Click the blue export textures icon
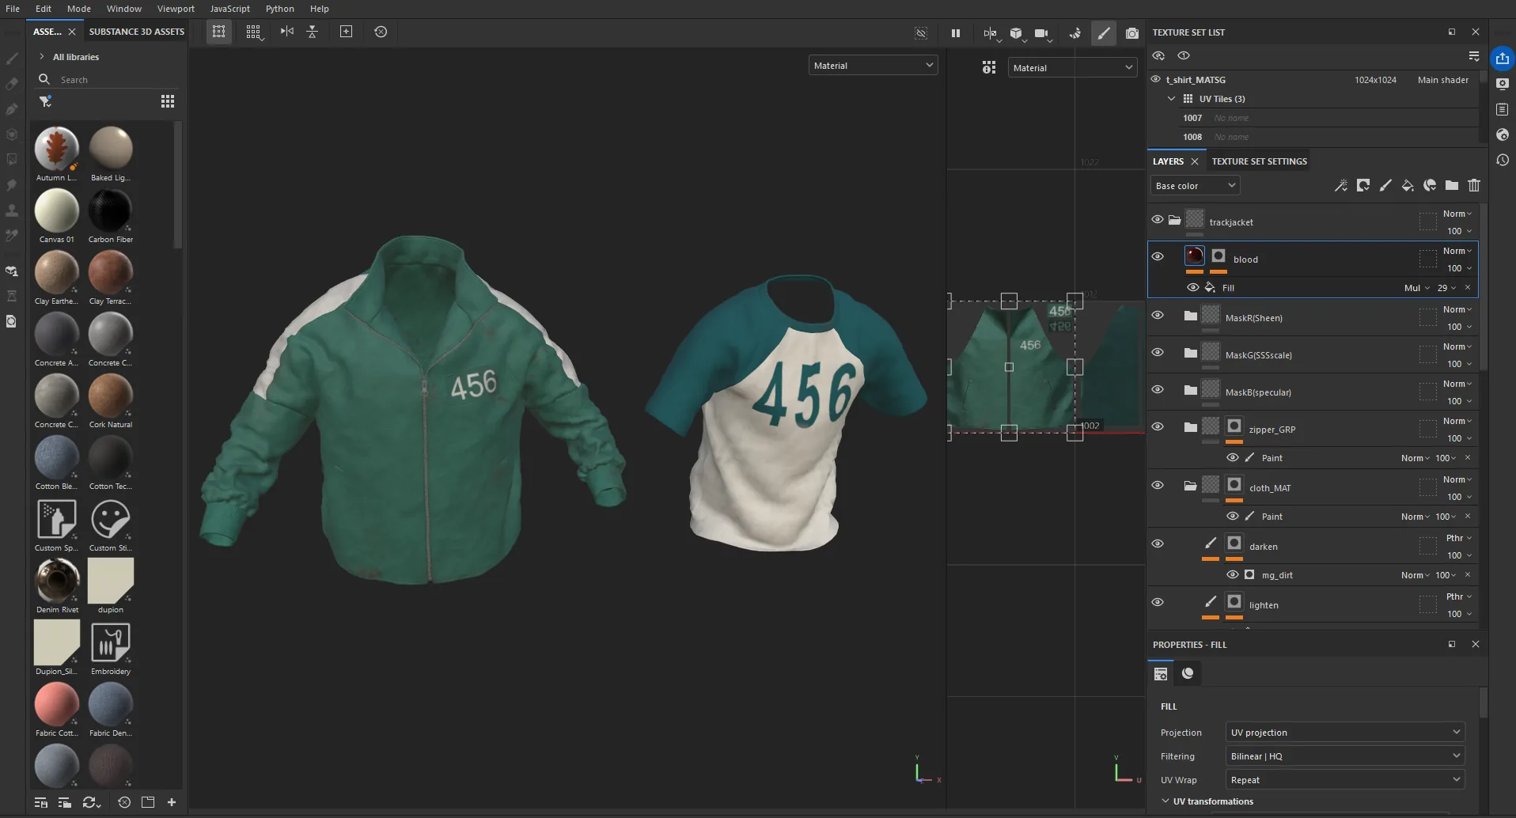1516x818 pixels. (1502, 59)
